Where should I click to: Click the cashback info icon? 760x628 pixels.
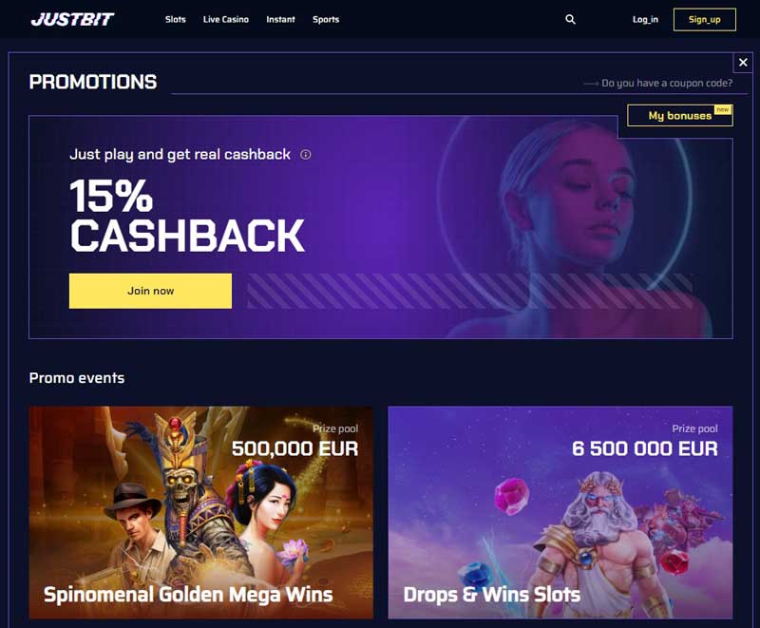(305, 155)
